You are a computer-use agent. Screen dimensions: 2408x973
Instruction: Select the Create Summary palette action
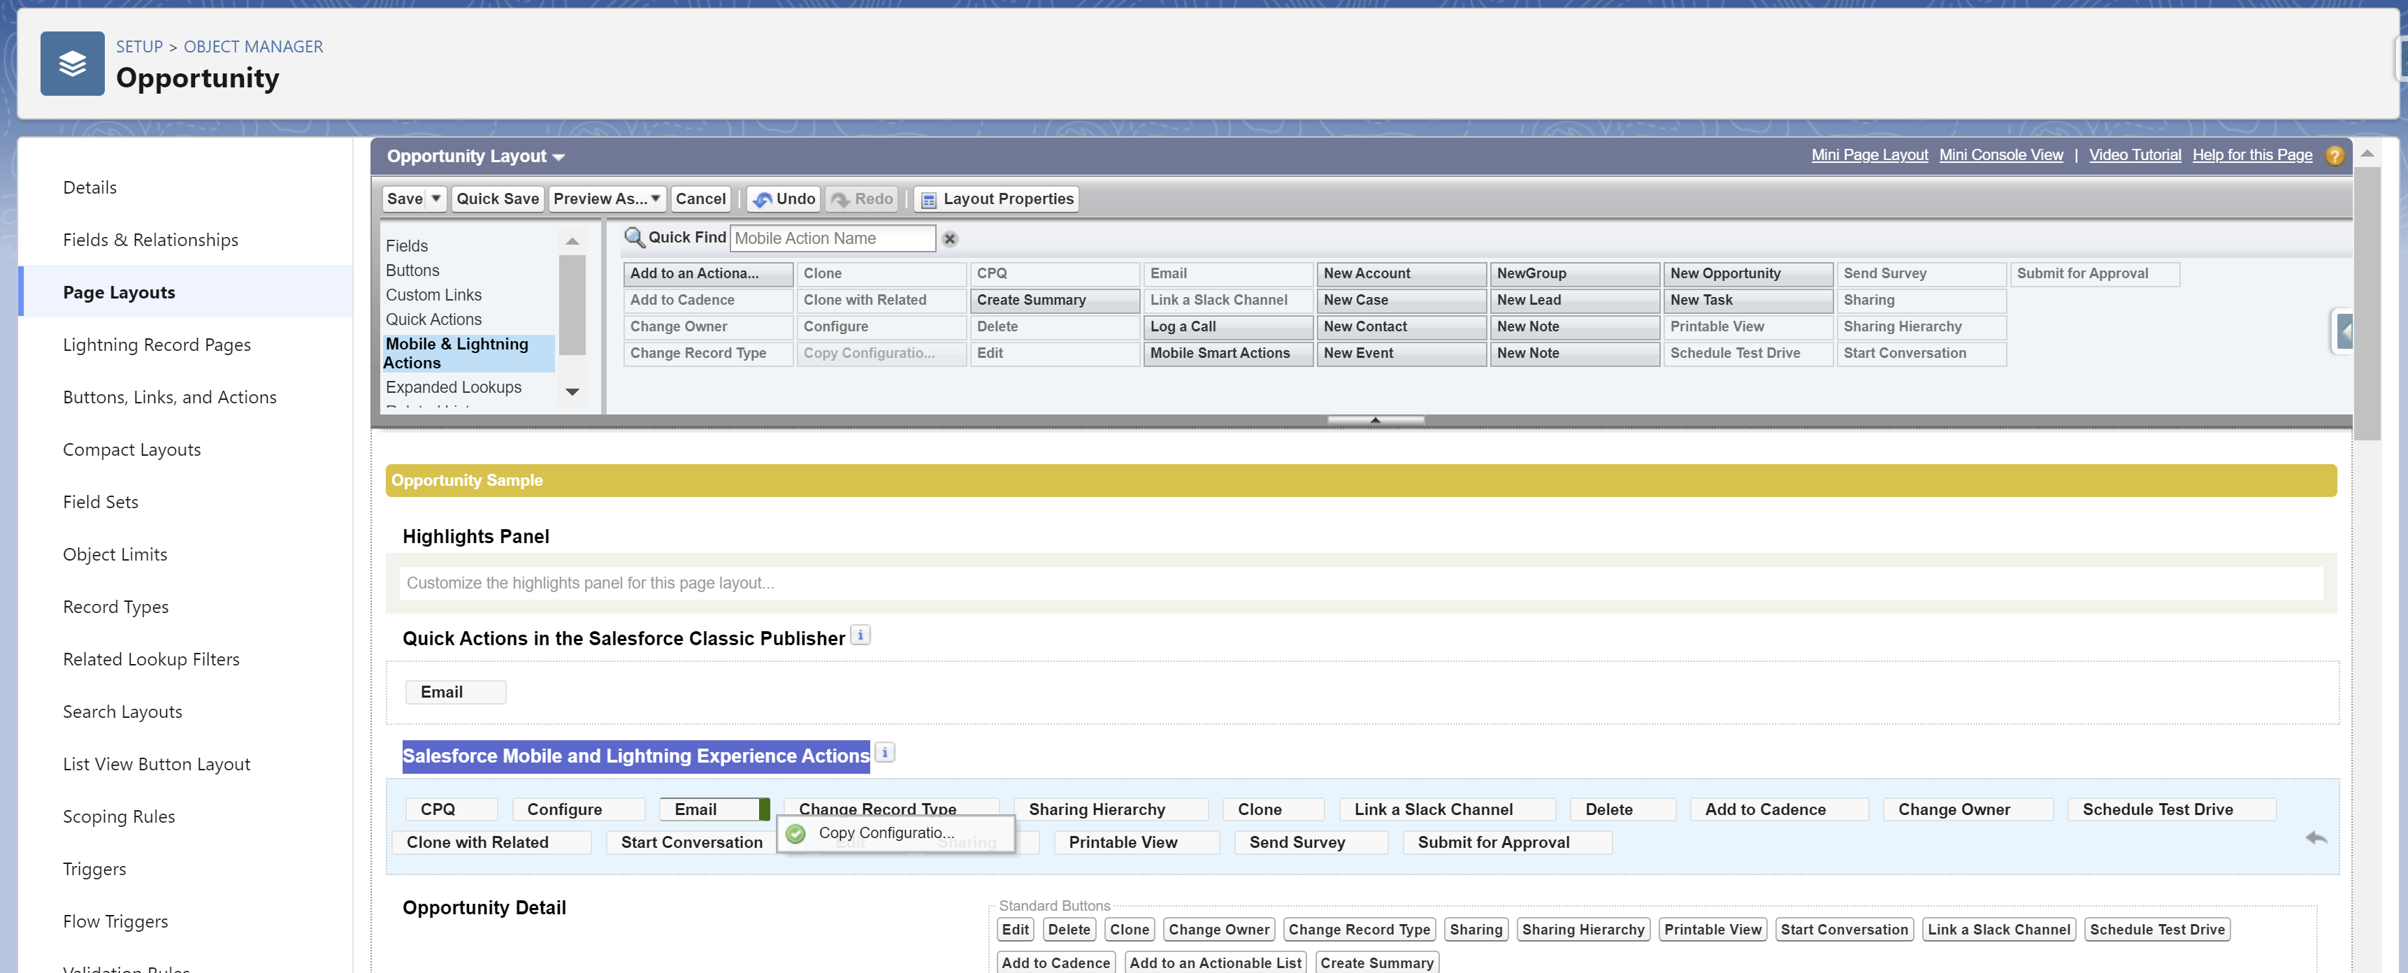[x=1055, y=300]
